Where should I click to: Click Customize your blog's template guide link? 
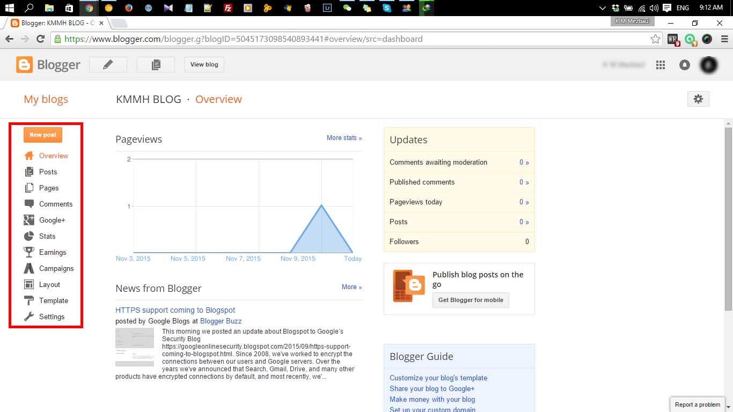coord(438,378)
